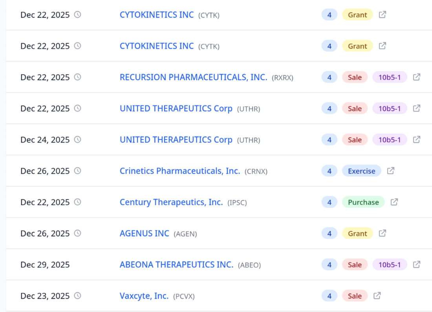
Task: Click the Form 4 badge on the Vaxcyte row
Action: pyautogui.click(x=329, y=295)
